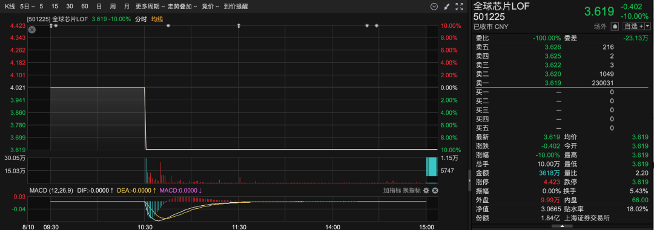Click the 卖三 price 3.622
This screenshot has height=230, width=654.
553,65
